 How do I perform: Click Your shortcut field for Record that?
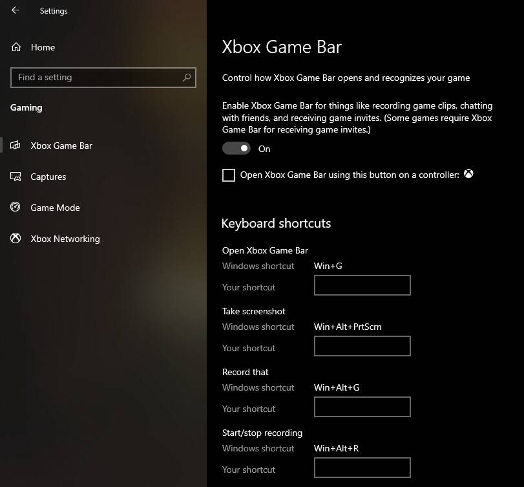(x=362, y=407)
